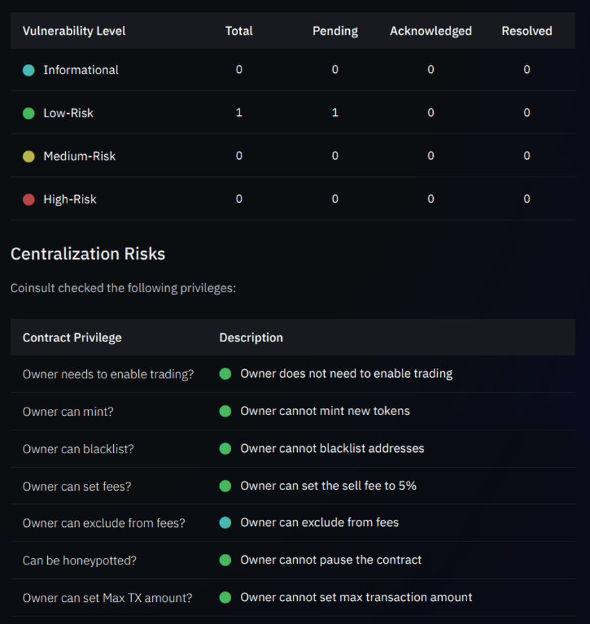Click 'Owner cannot set max transaction amount' text
The height and width of the screenshot is (624, 590).
coord(356,598)
